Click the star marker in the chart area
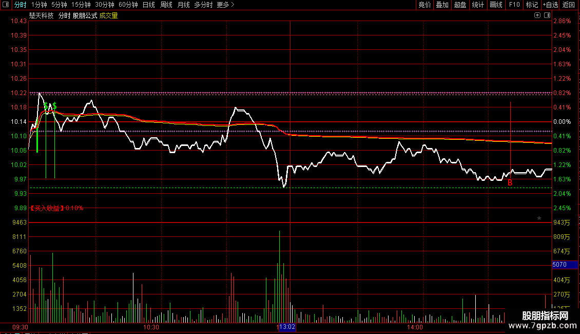 (x=539, y=218)
